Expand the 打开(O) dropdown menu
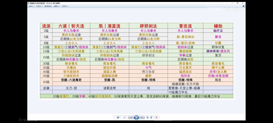 pos(65,6)
